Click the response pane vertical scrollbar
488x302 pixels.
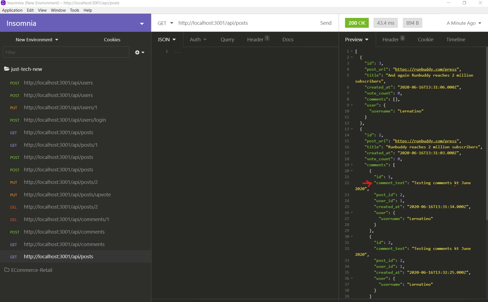(487, 133)
